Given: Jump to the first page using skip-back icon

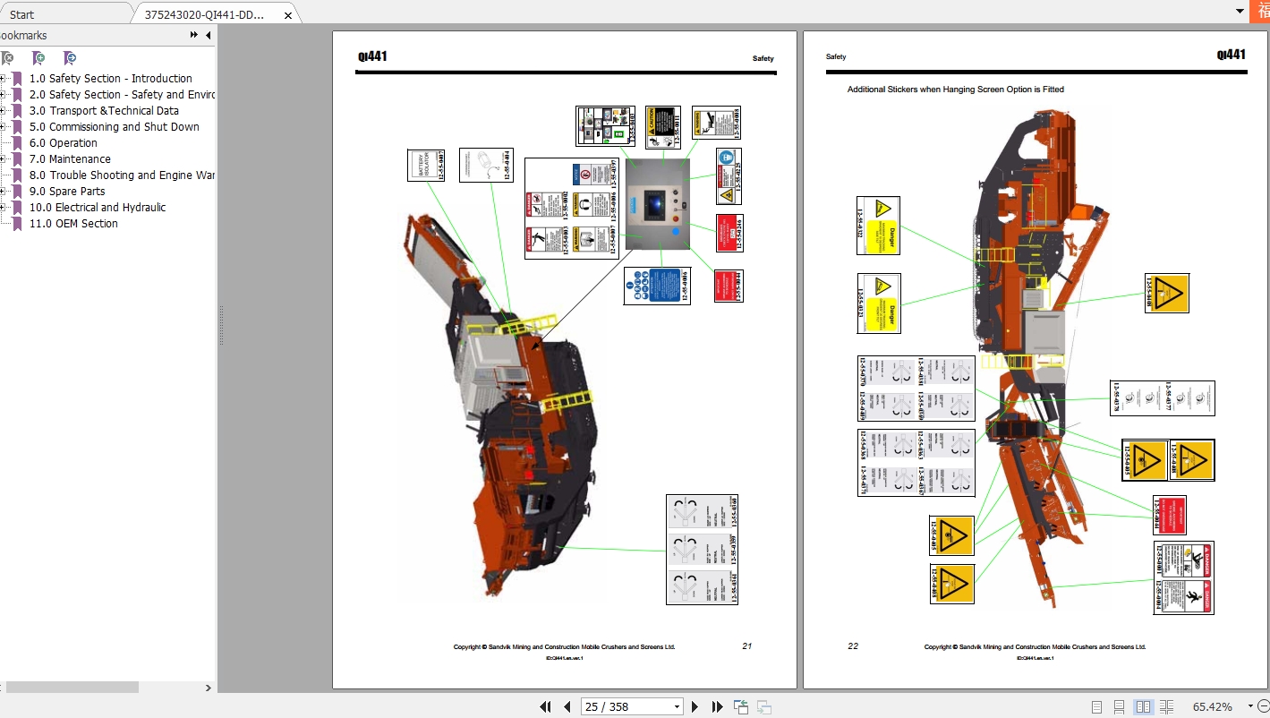Looking at the screenshot, I should [545, 706].
